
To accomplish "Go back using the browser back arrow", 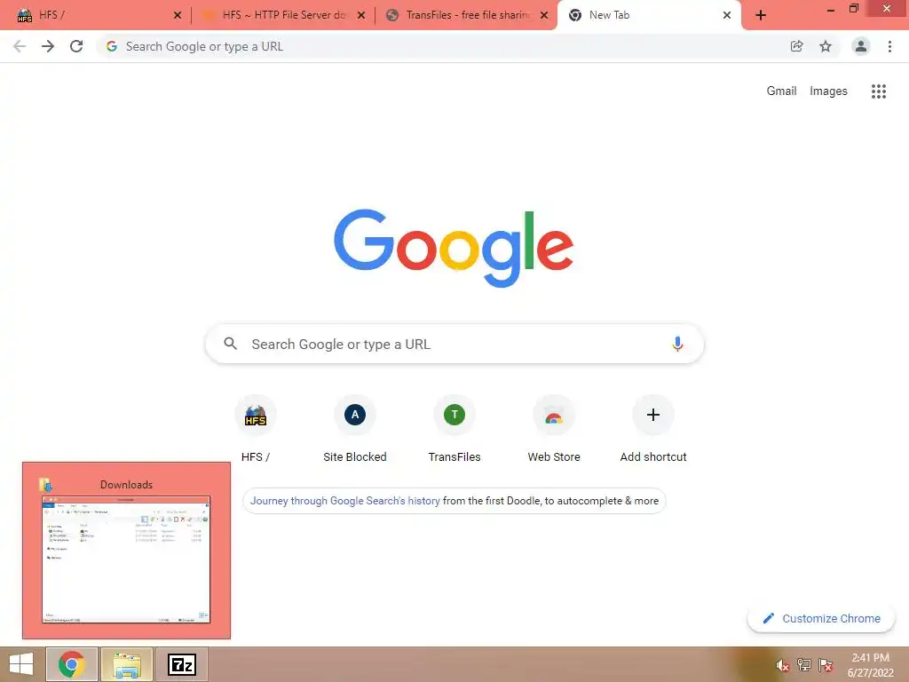I will pyautogui.click(x=20, y=46).
